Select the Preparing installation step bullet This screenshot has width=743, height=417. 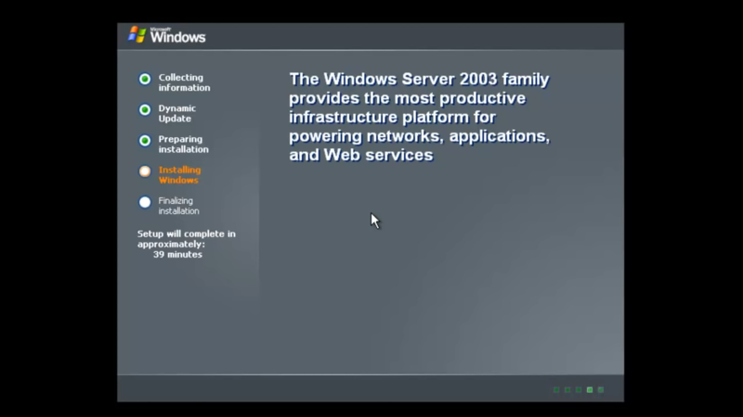coord(145,141)
